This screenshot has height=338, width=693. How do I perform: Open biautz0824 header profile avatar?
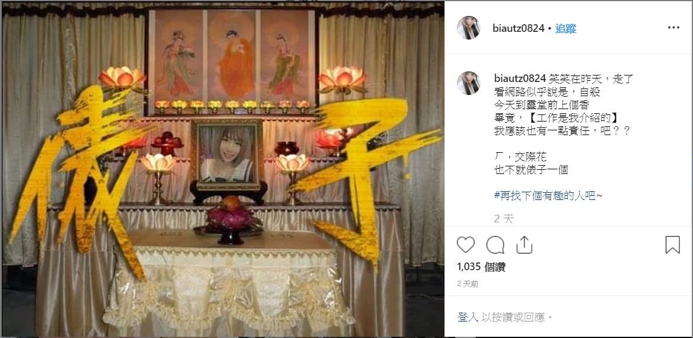point(469,28)
